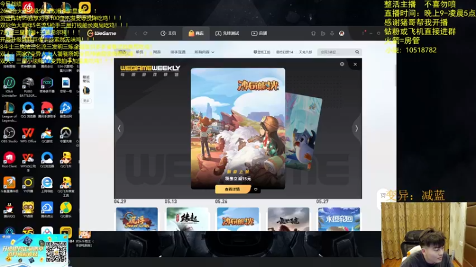
Task: Select the 沉浮 Sea of Craft thumbnail
Action: tap(137, 219)
